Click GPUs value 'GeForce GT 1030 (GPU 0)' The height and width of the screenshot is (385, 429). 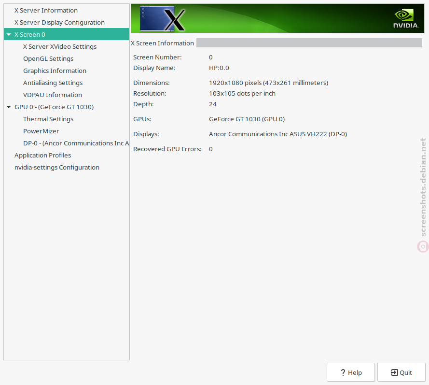click(x=247, y=119)
